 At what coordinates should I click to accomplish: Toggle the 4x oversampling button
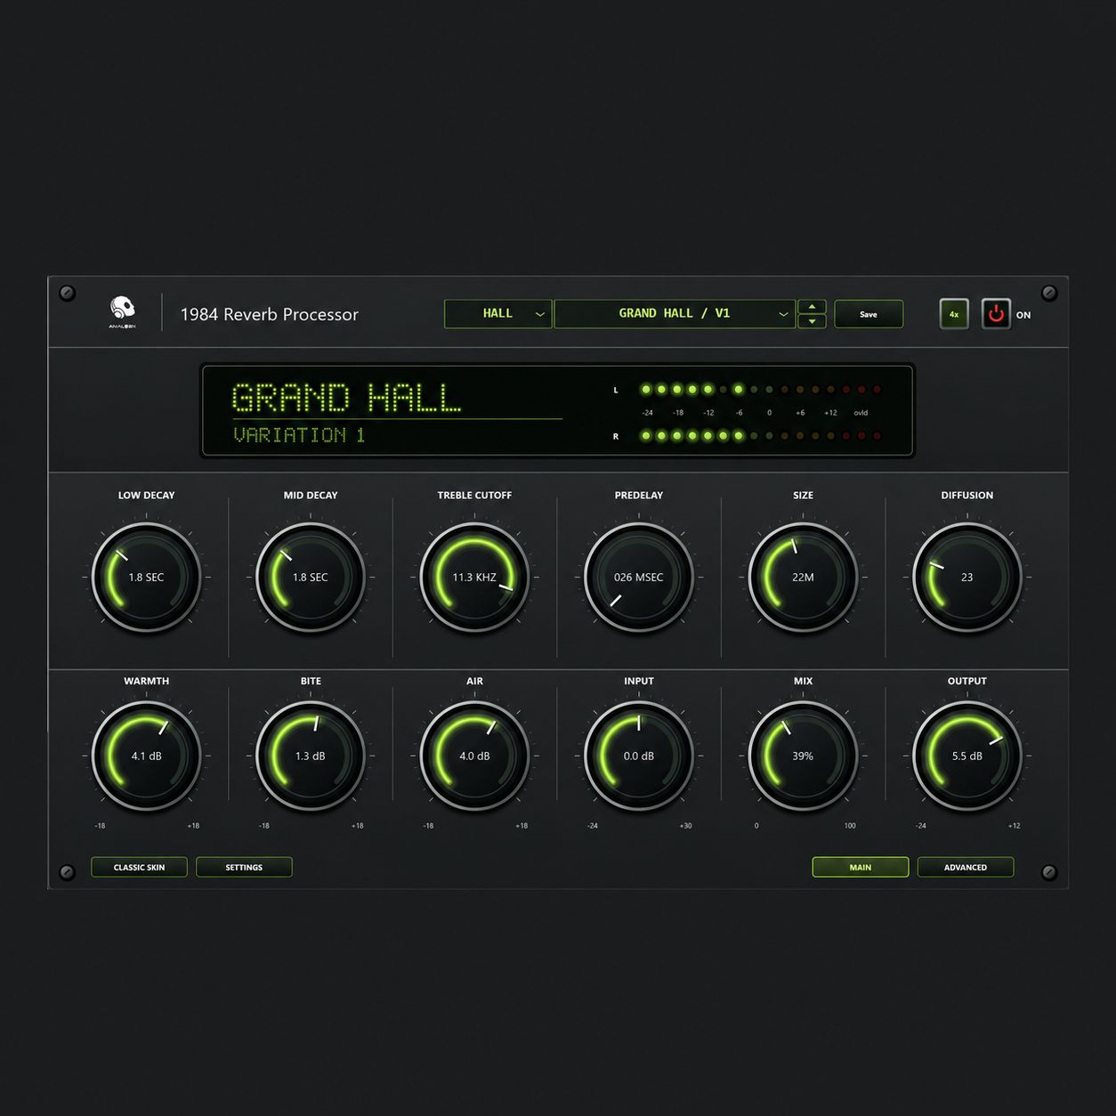(954, 314)
